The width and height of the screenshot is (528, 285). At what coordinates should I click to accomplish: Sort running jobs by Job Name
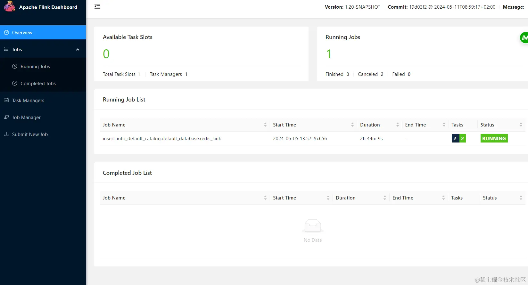click(265, 125)
